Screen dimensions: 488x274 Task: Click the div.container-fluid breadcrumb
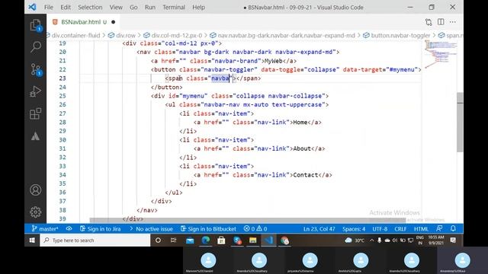(75, 36)
